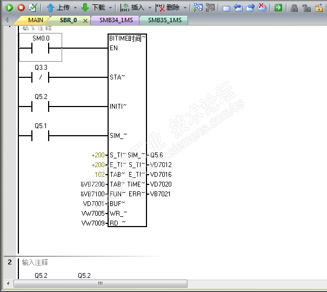Open the Upload (上传) dropdown arrow
327x292 pixels.
pos(75,8)
